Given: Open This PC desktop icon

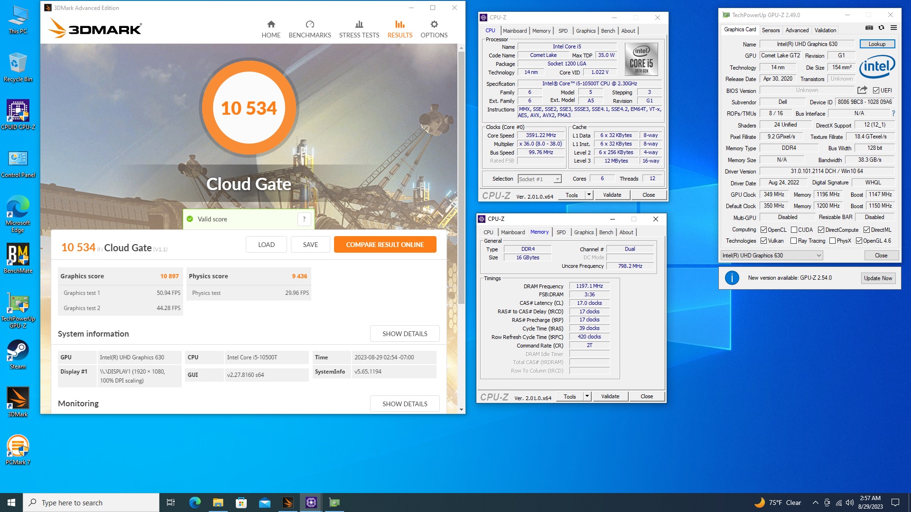Looking at the screenshot, I should pyautogui.click(x=18, y=20).
